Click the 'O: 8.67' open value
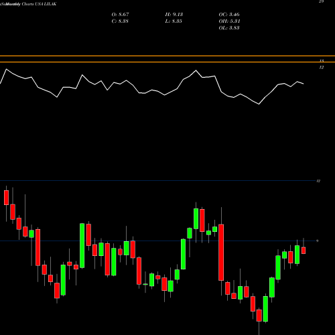Image resolution: width=335 pixels, height=335 pixels. tap(120, 15)
